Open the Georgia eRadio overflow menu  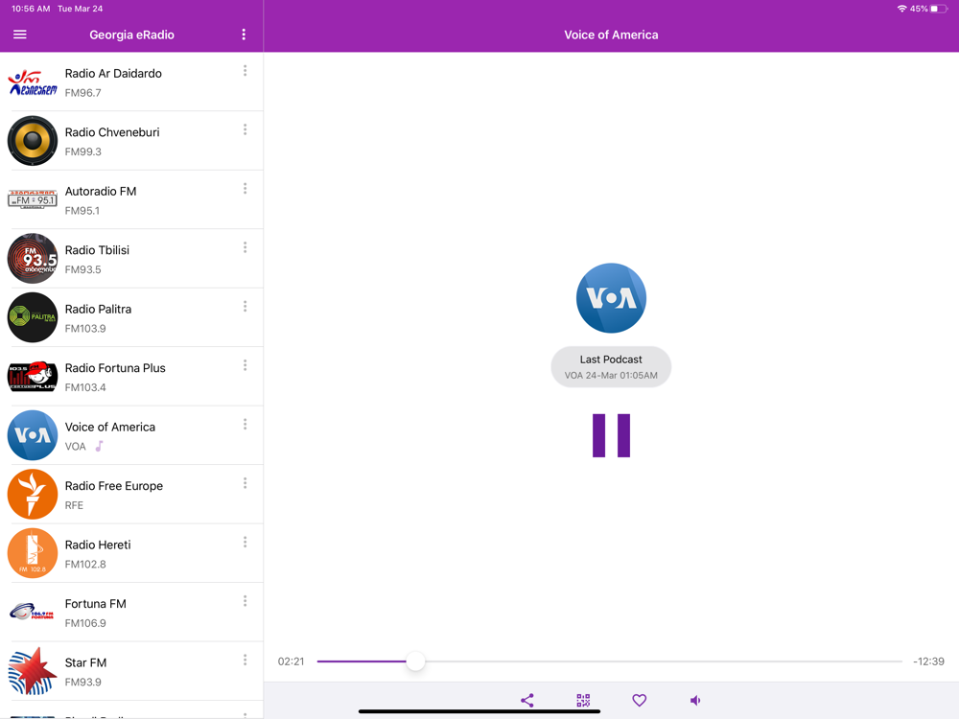point(244,35)
